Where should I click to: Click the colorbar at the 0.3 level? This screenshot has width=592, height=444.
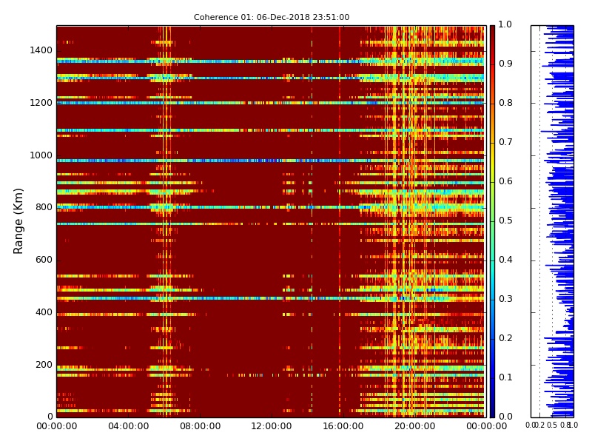[x=492, y=300]
